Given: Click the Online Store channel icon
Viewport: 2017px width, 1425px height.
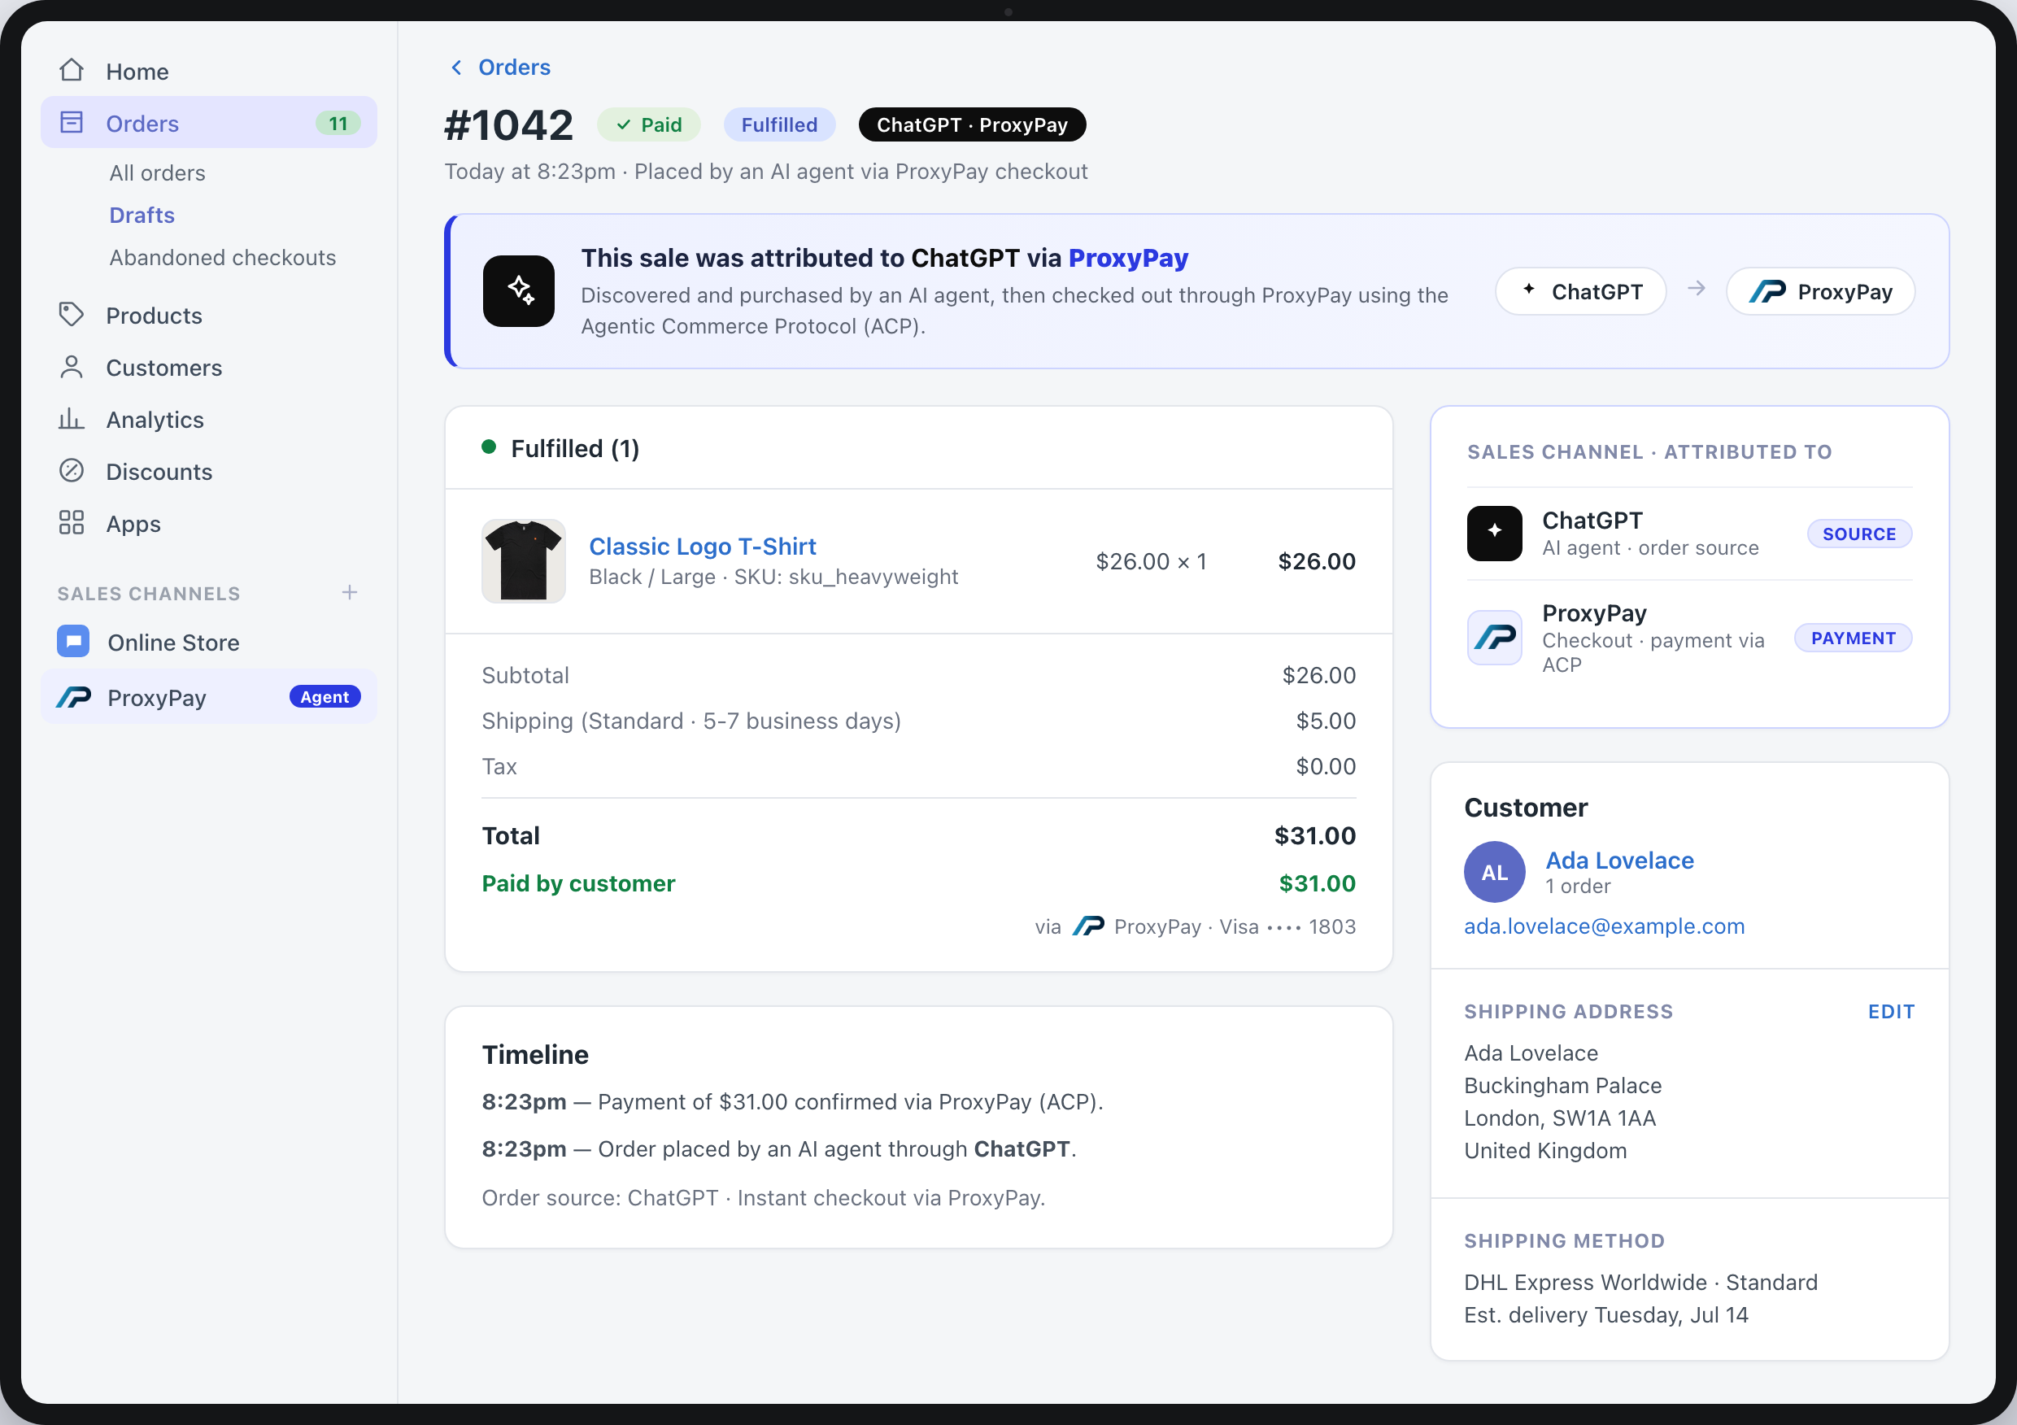Looking at the screenshot, I should [x=73, y=642].
